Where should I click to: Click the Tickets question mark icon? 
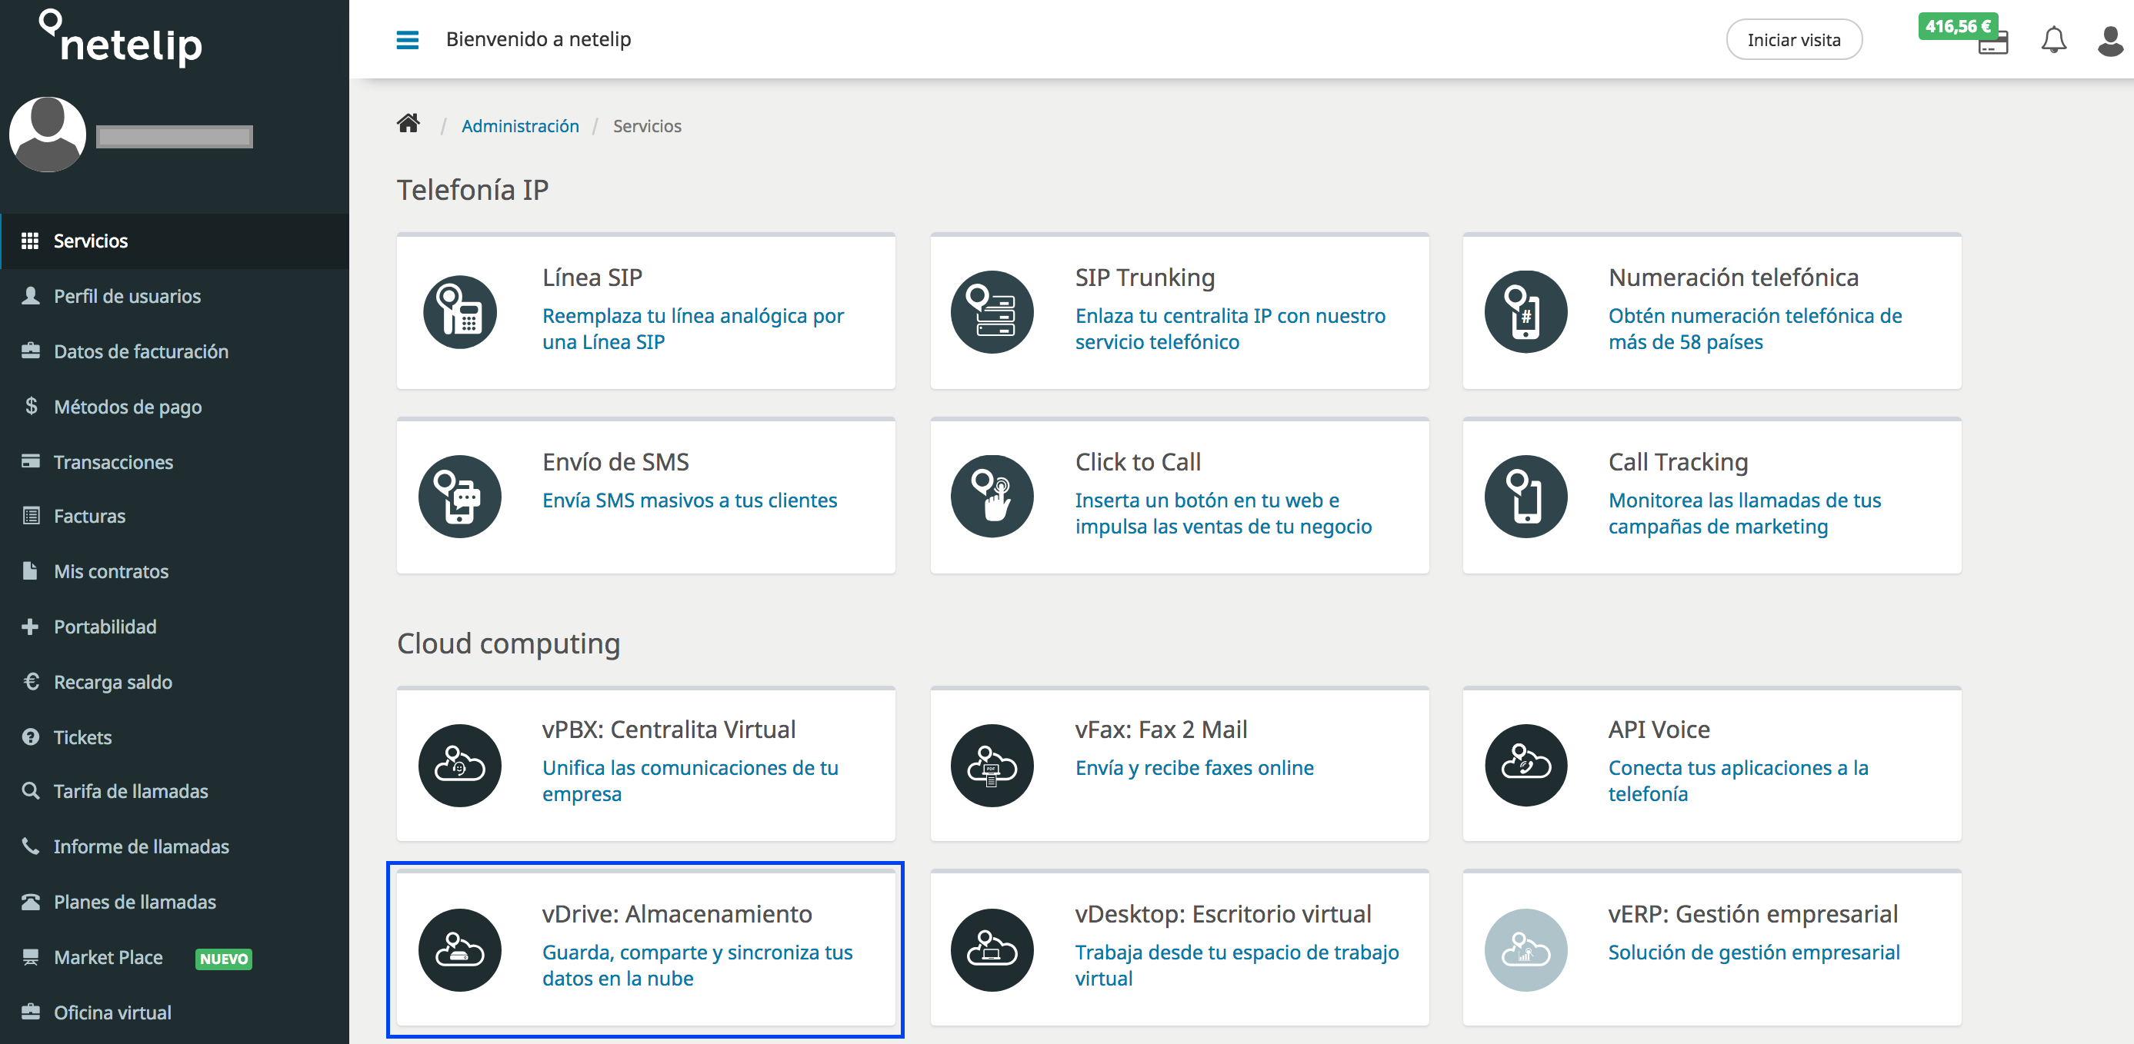click(x=31, y=736)
